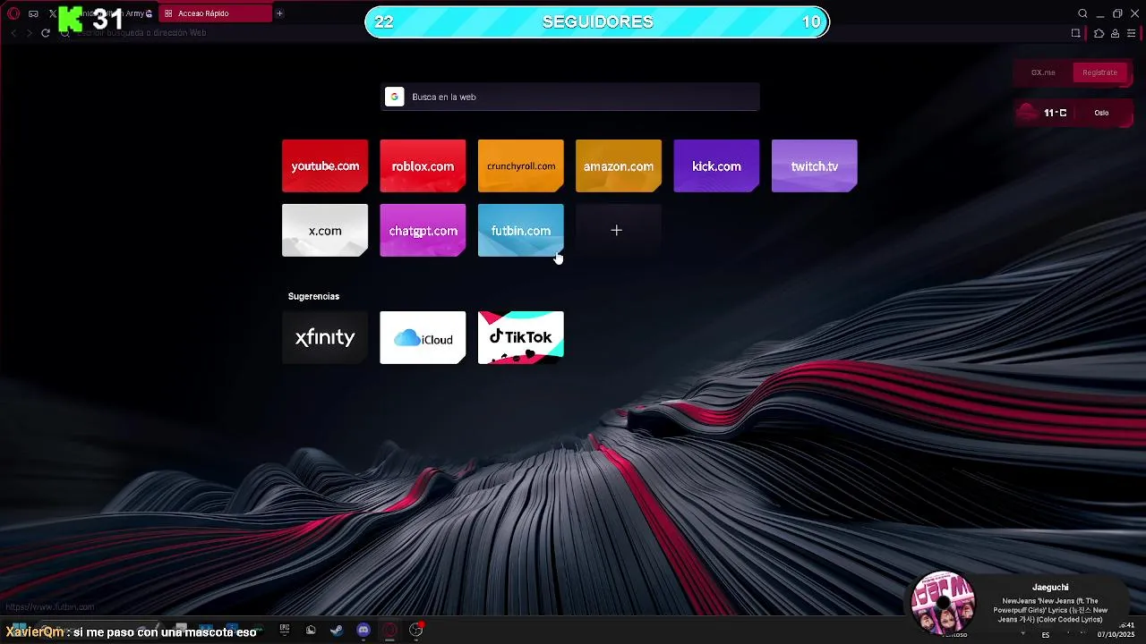This screenshot has width=1146, height=644.
Task: Click the Google logo in search box
Action: pyautogui.click(x=394, y=97)
